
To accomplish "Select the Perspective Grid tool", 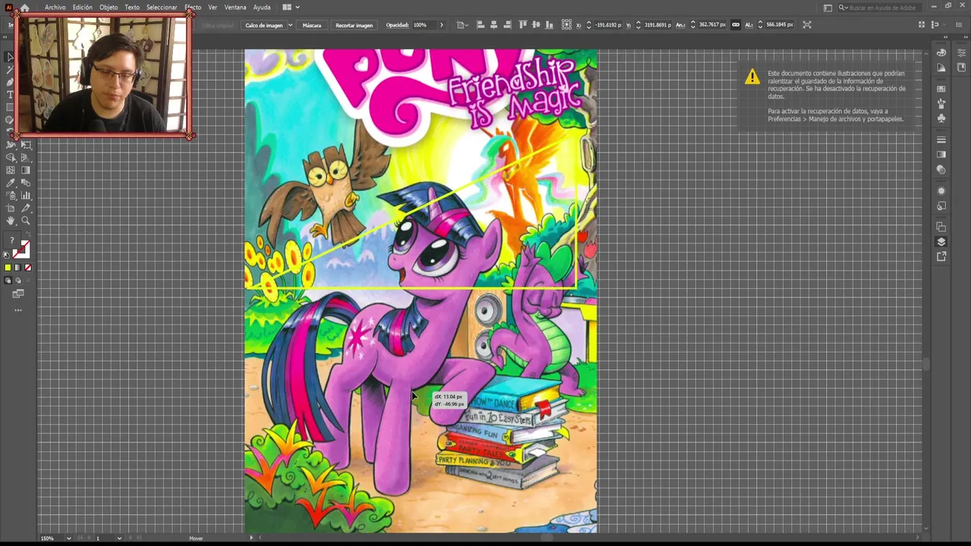I will coord(26,158).
